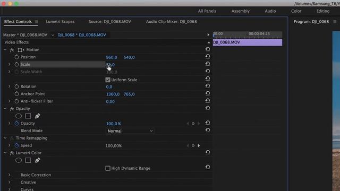Toggle Uniform Scale checkbox
This screenshot has height=191, width=340.
point(108,80)
